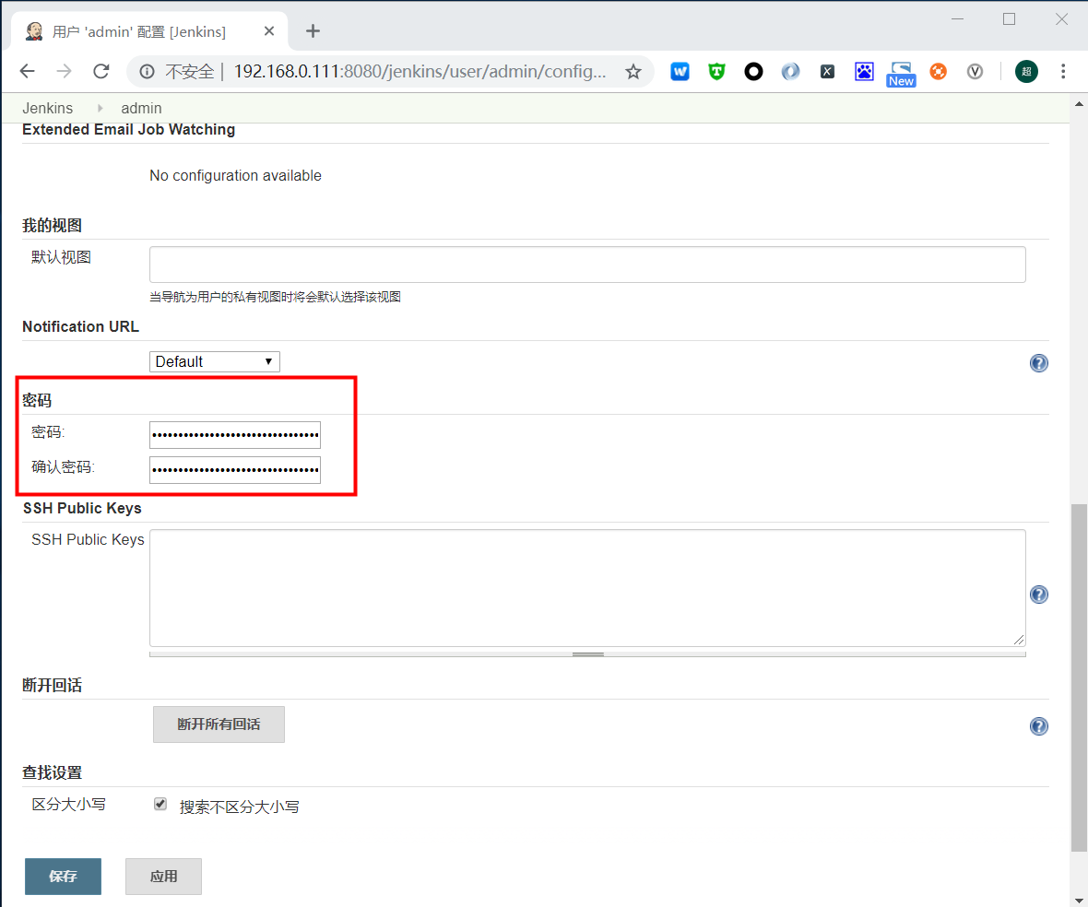Image resolution: width=1088 pixels, height=907 pixels.
Task: Uncheck 搜索不区分大小写 option
Action: 160,803
